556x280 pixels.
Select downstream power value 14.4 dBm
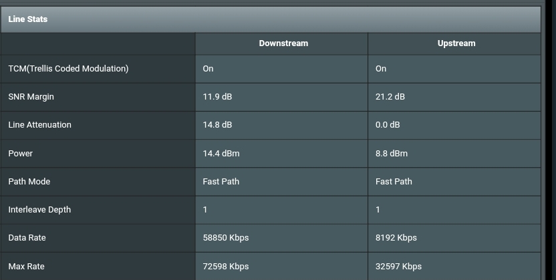(x=221, y=154)
